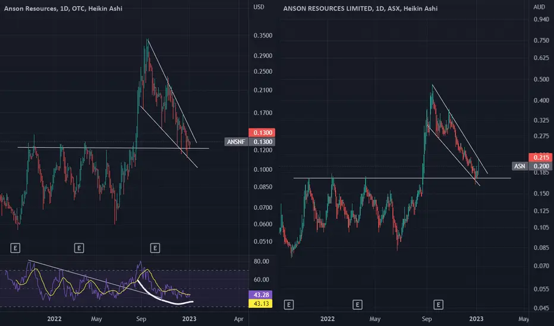
Task: Click the 80.00 RSI axis label
Action: [x=261, y=261]
